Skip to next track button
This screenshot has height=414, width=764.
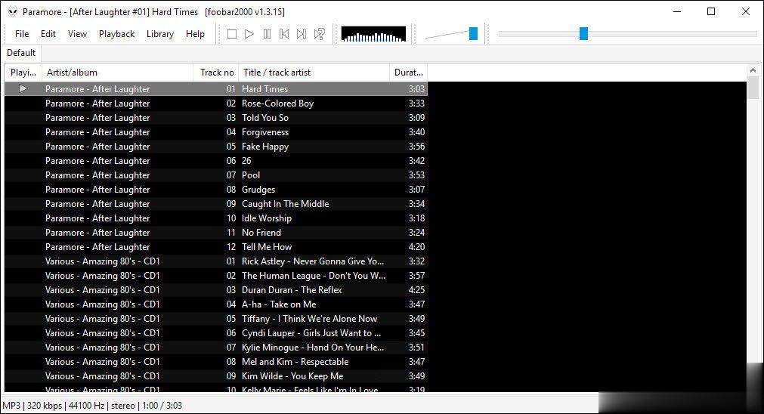(x=302, y=34)
